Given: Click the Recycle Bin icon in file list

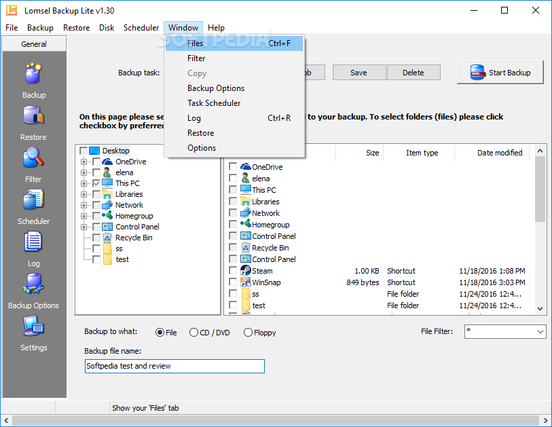Looking at the screenshot, I should 245,248.
